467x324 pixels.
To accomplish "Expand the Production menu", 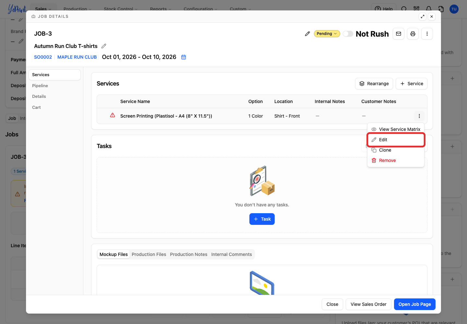I will click(x=78, y=9).
